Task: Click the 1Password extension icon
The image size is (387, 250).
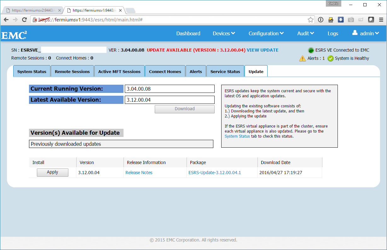Action: coord(321,20)
